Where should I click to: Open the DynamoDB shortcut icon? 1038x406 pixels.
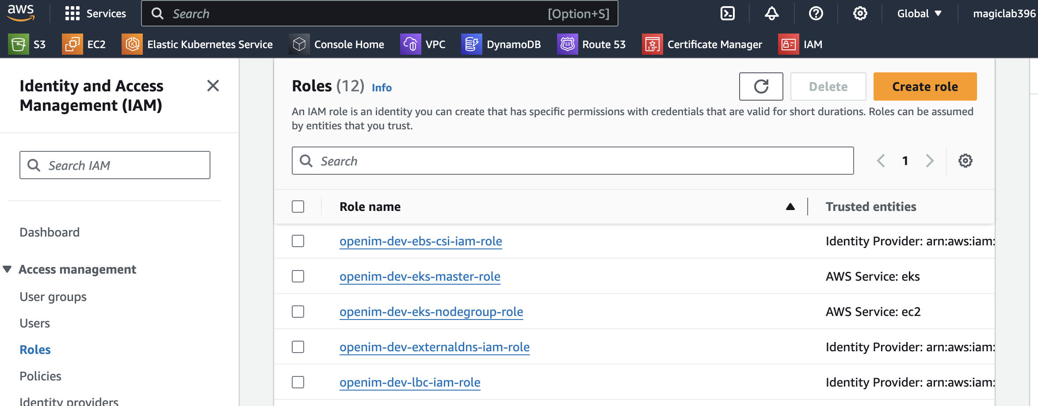pyautogui.click(x=472, y=44)
